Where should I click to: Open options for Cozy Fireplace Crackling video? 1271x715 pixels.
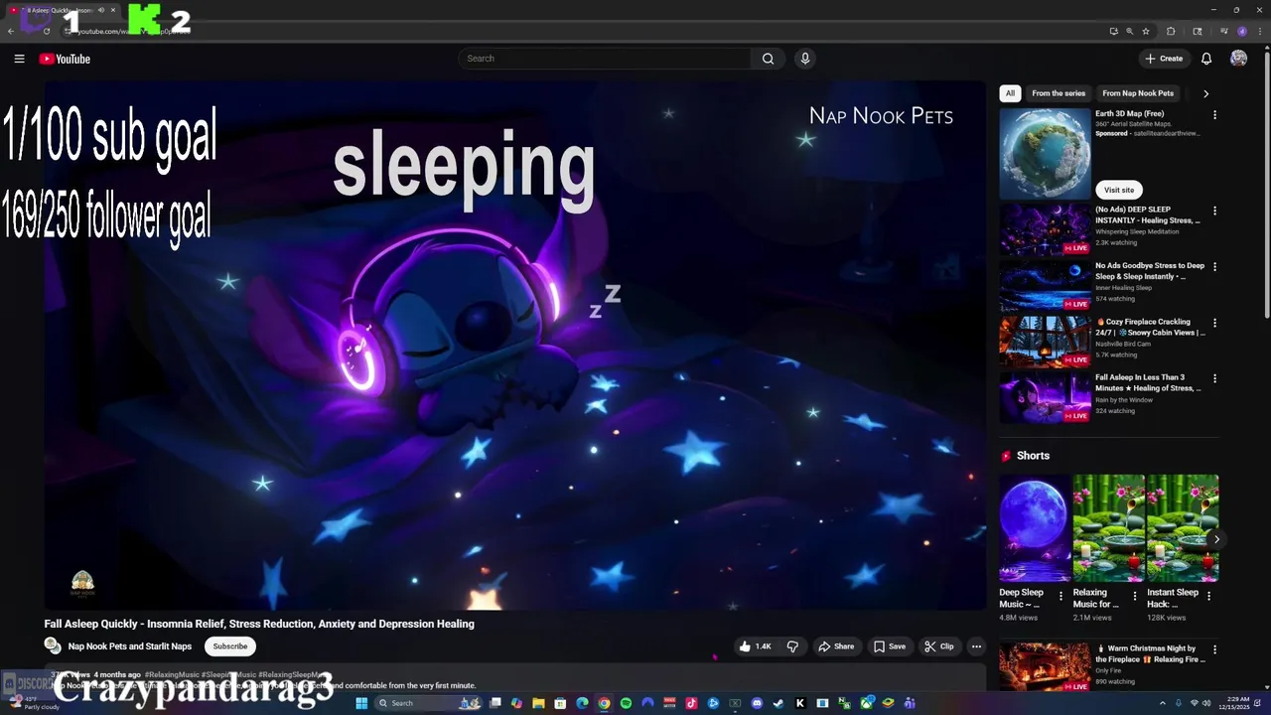coord(1214,323)
